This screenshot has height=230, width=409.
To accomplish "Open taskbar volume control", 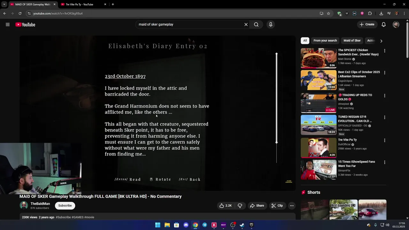I will click(x=387, y=225).
